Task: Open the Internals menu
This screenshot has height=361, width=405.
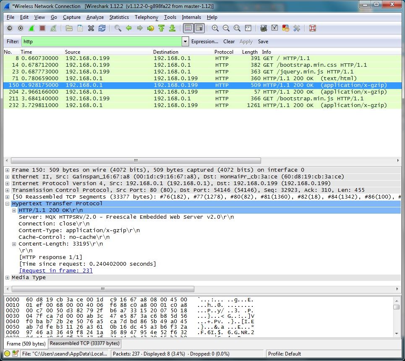Action: (191, 17)
